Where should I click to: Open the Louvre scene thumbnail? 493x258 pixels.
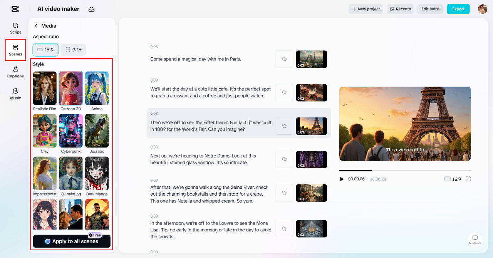[311, 229]
